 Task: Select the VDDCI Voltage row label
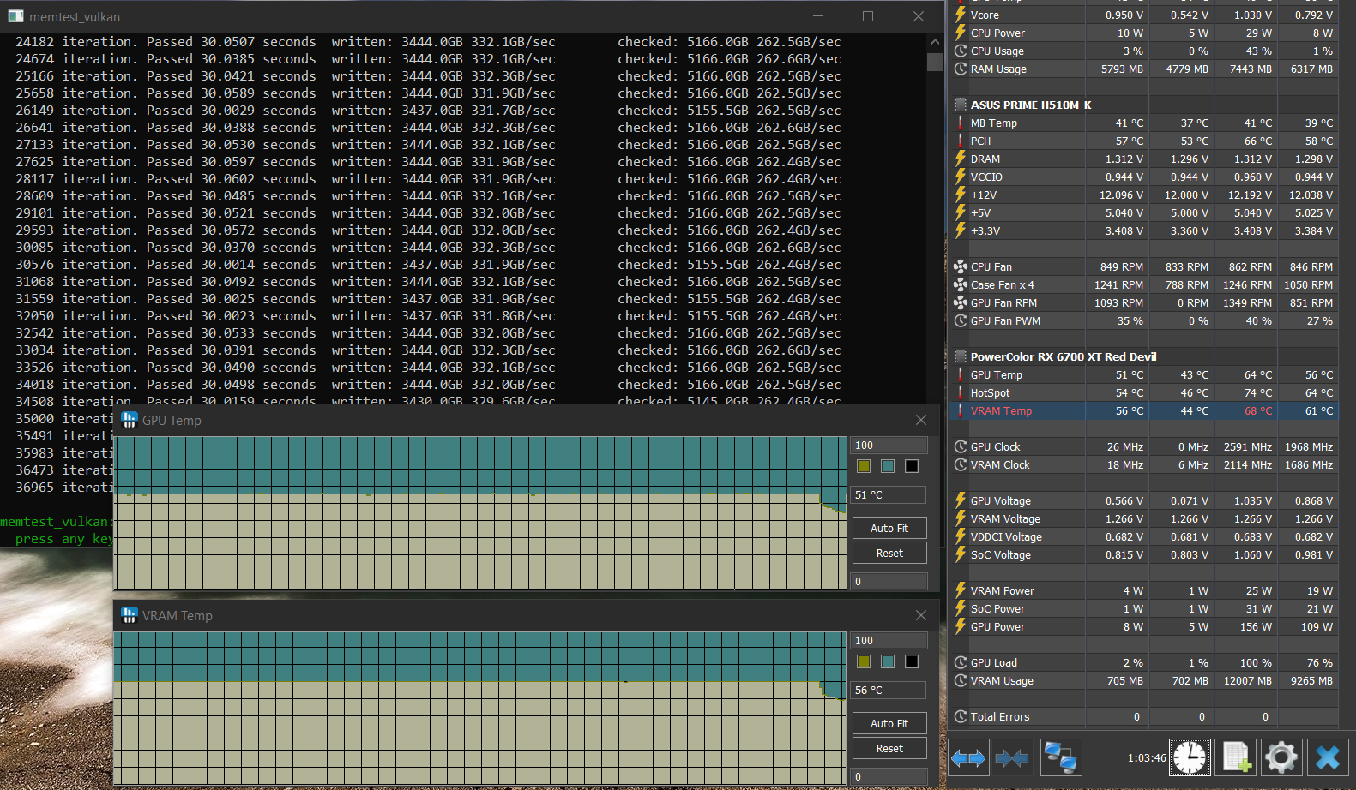(1006, 537)
